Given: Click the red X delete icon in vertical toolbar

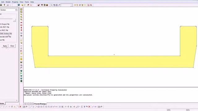Looking at the screenshot, I should (21, 51).
